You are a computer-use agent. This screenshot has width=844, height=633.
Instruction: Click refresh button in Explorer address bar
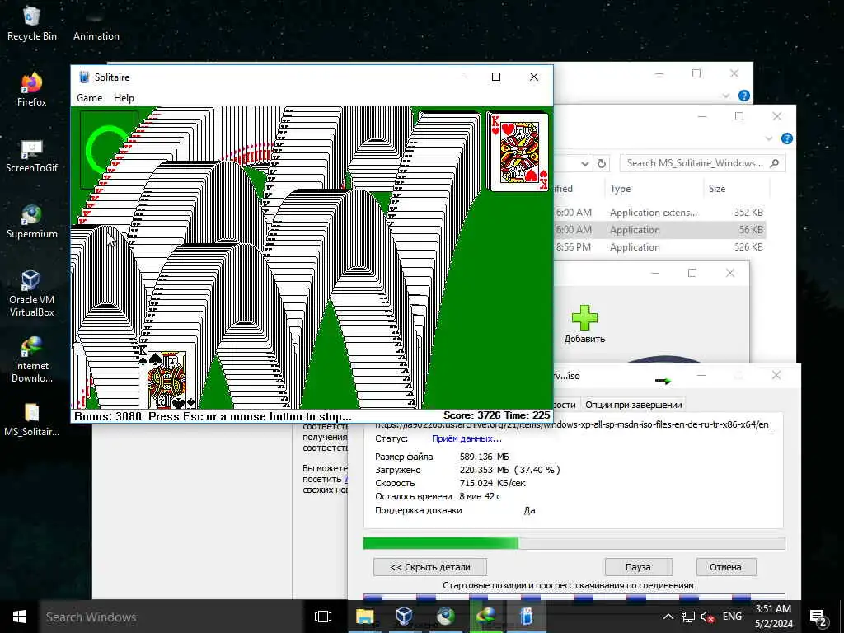pos(602,163)
